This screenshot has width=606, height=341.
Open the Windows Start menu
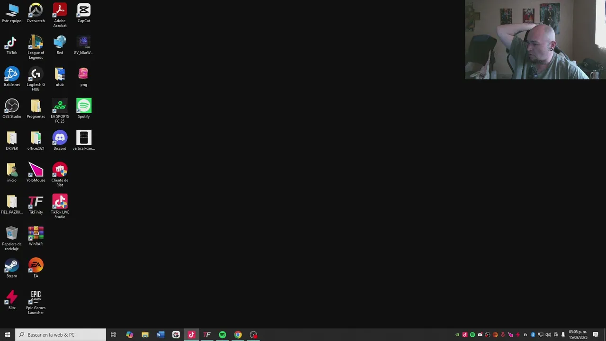click(8, 335)
